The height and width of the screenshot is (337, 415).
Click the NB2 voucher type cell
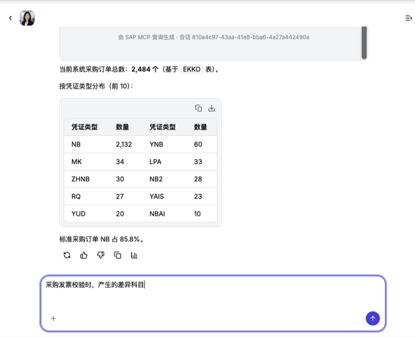(x=156, y=179)
